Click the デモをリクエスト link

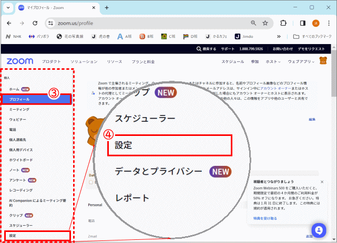point(311,49)
